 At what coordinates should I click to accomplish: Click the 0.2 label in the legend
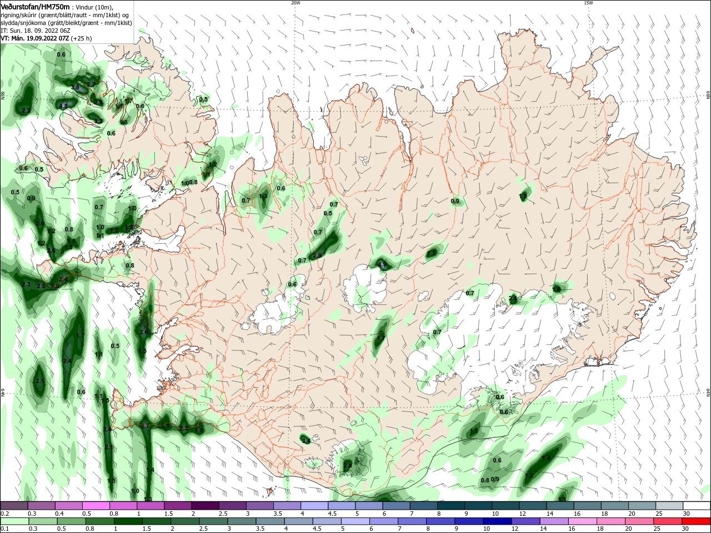(x=5, y=514)
